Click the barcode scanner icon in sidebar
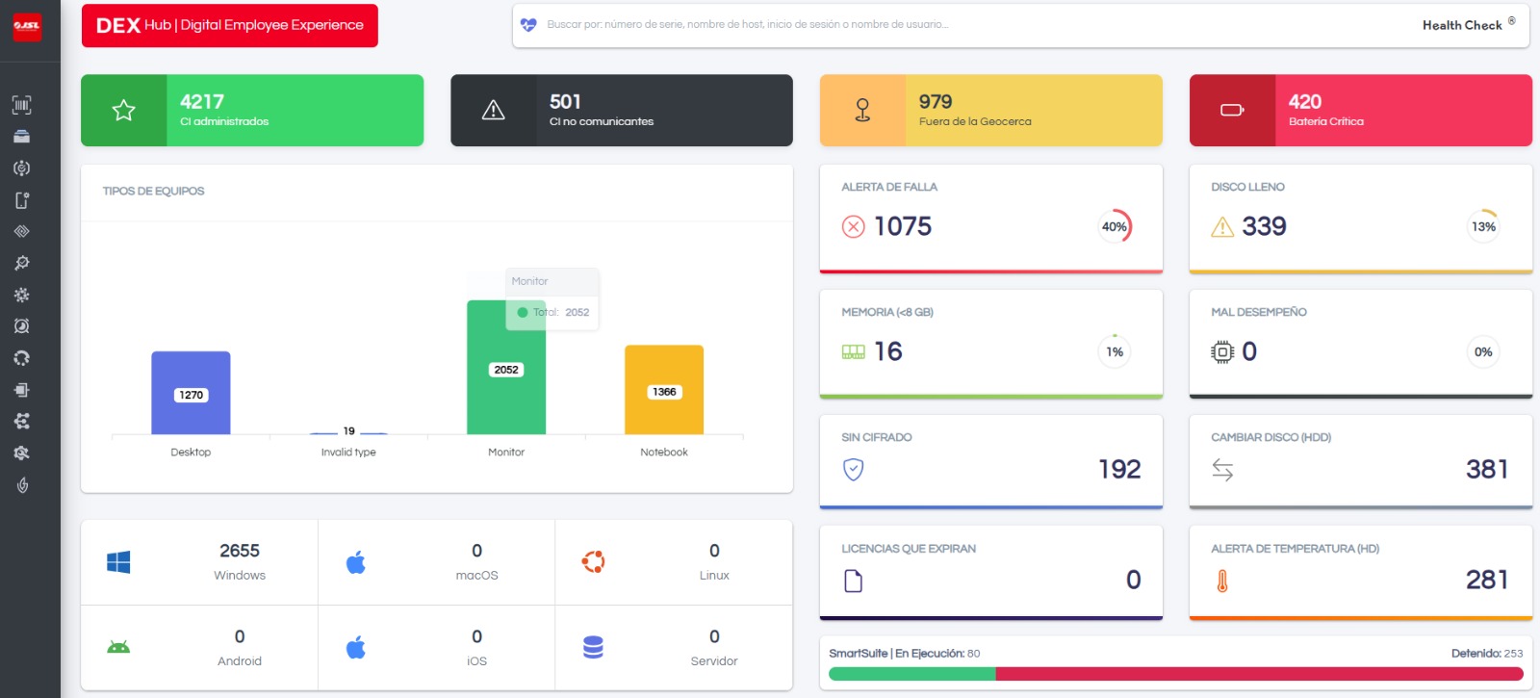The width and height of the screenshot is (1540, 698). click(21, 105)
